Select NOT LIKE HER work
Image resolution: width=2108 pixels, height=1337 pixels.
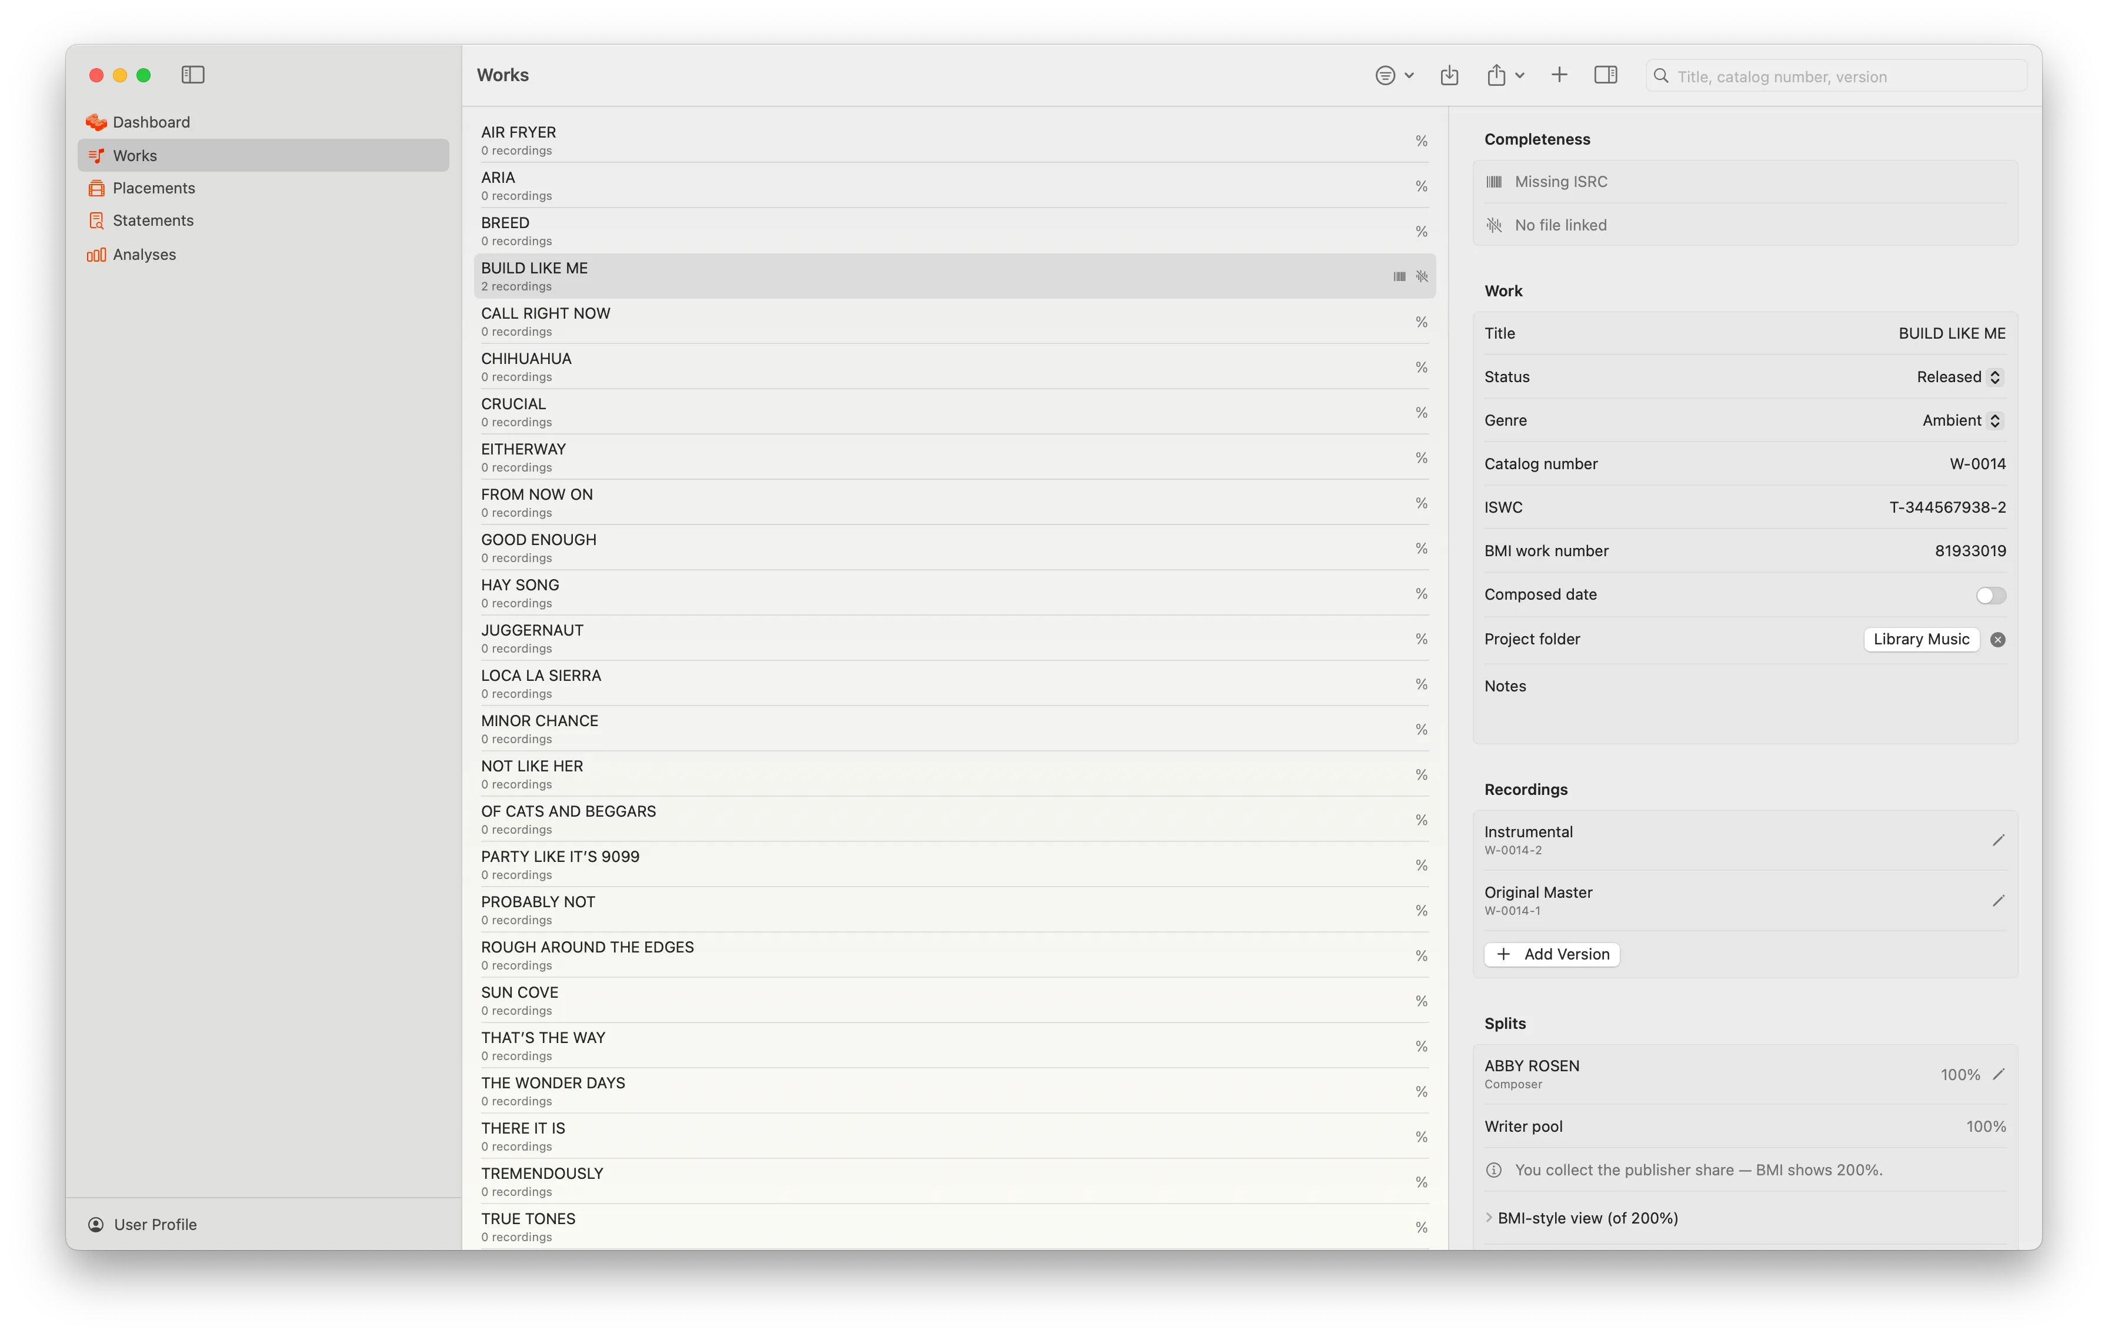954,774
